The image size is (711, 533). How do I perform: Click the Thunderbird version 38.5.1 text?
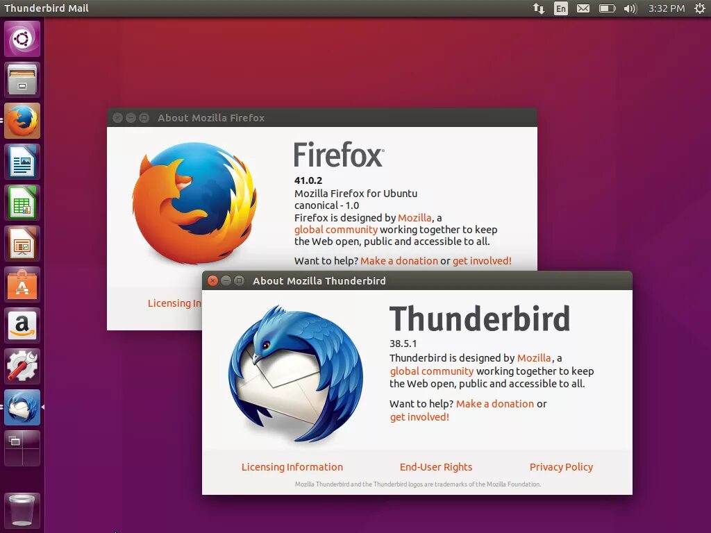pyautogui.click(x=403, y=344)
